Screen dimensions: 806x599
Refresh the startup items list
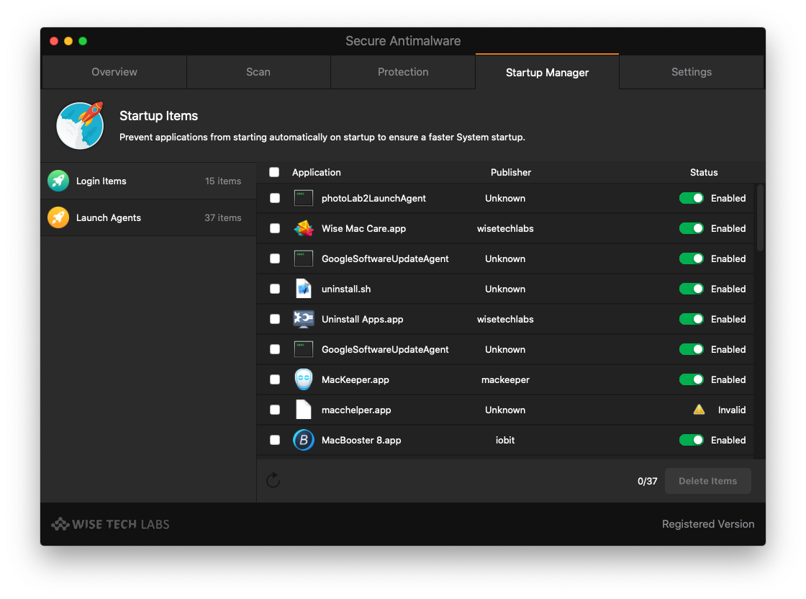(273, 480)
